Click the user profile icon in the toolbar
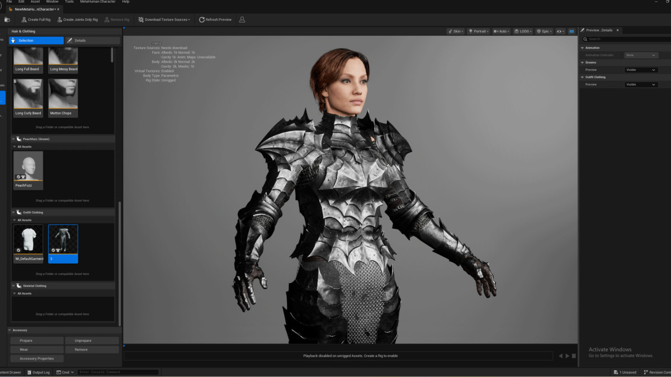The height and width of the screenshot is (377, 671). click(x=242, y=20)
